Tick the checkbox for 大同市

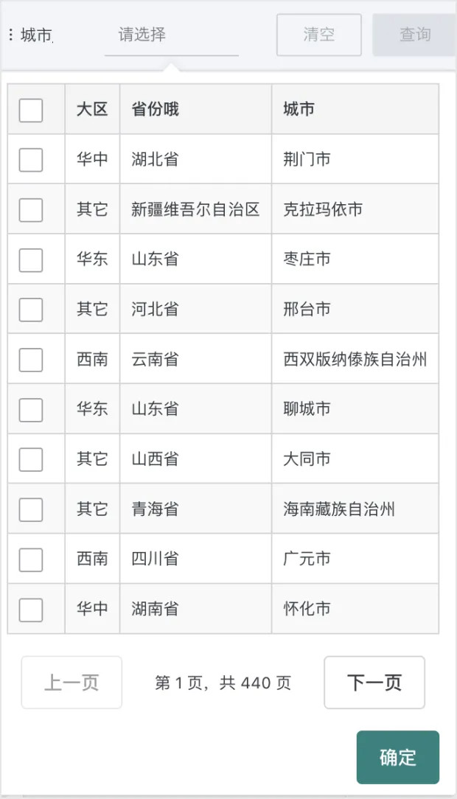(31, 459)
